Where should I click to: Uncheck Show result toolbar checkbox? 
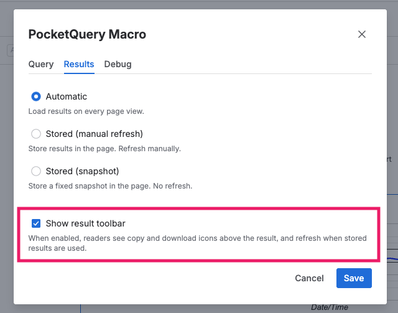coord(36,223)
